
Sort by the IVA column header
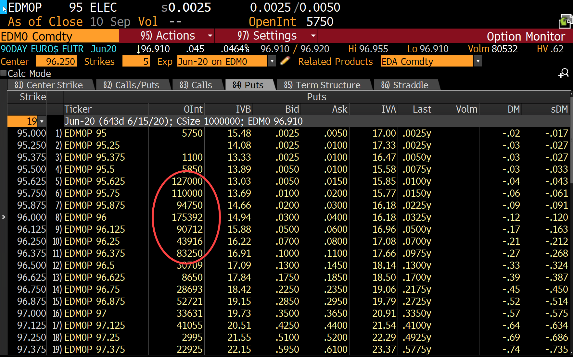[389, 109]
